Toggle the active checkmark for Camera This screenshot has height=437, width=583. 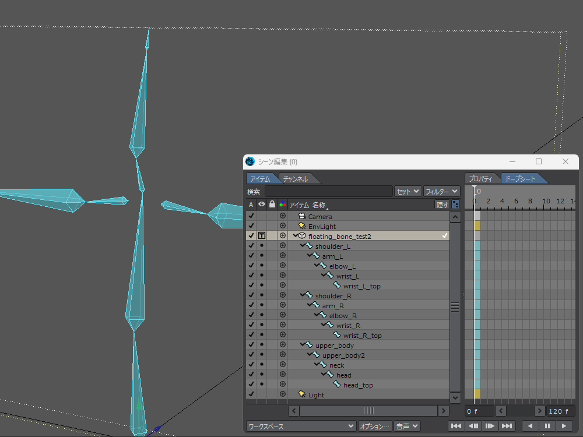pyautogui.click(x=251, y=216)
